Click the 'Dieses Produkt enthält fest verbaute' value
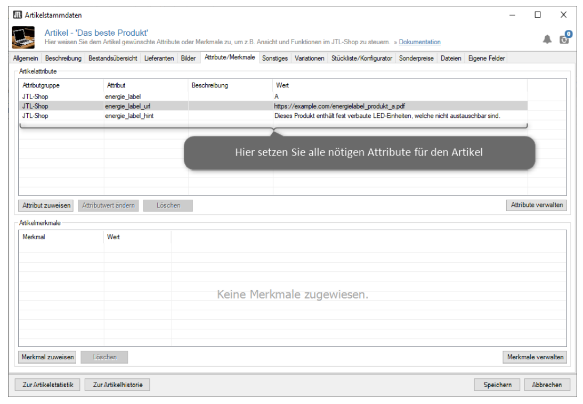 click(x=387, y=116)
